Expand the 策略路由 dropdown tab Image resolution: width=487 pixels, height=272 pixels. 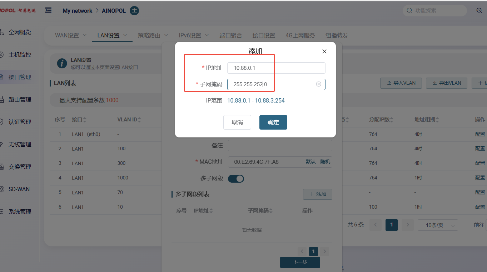[x=153, y=36]
